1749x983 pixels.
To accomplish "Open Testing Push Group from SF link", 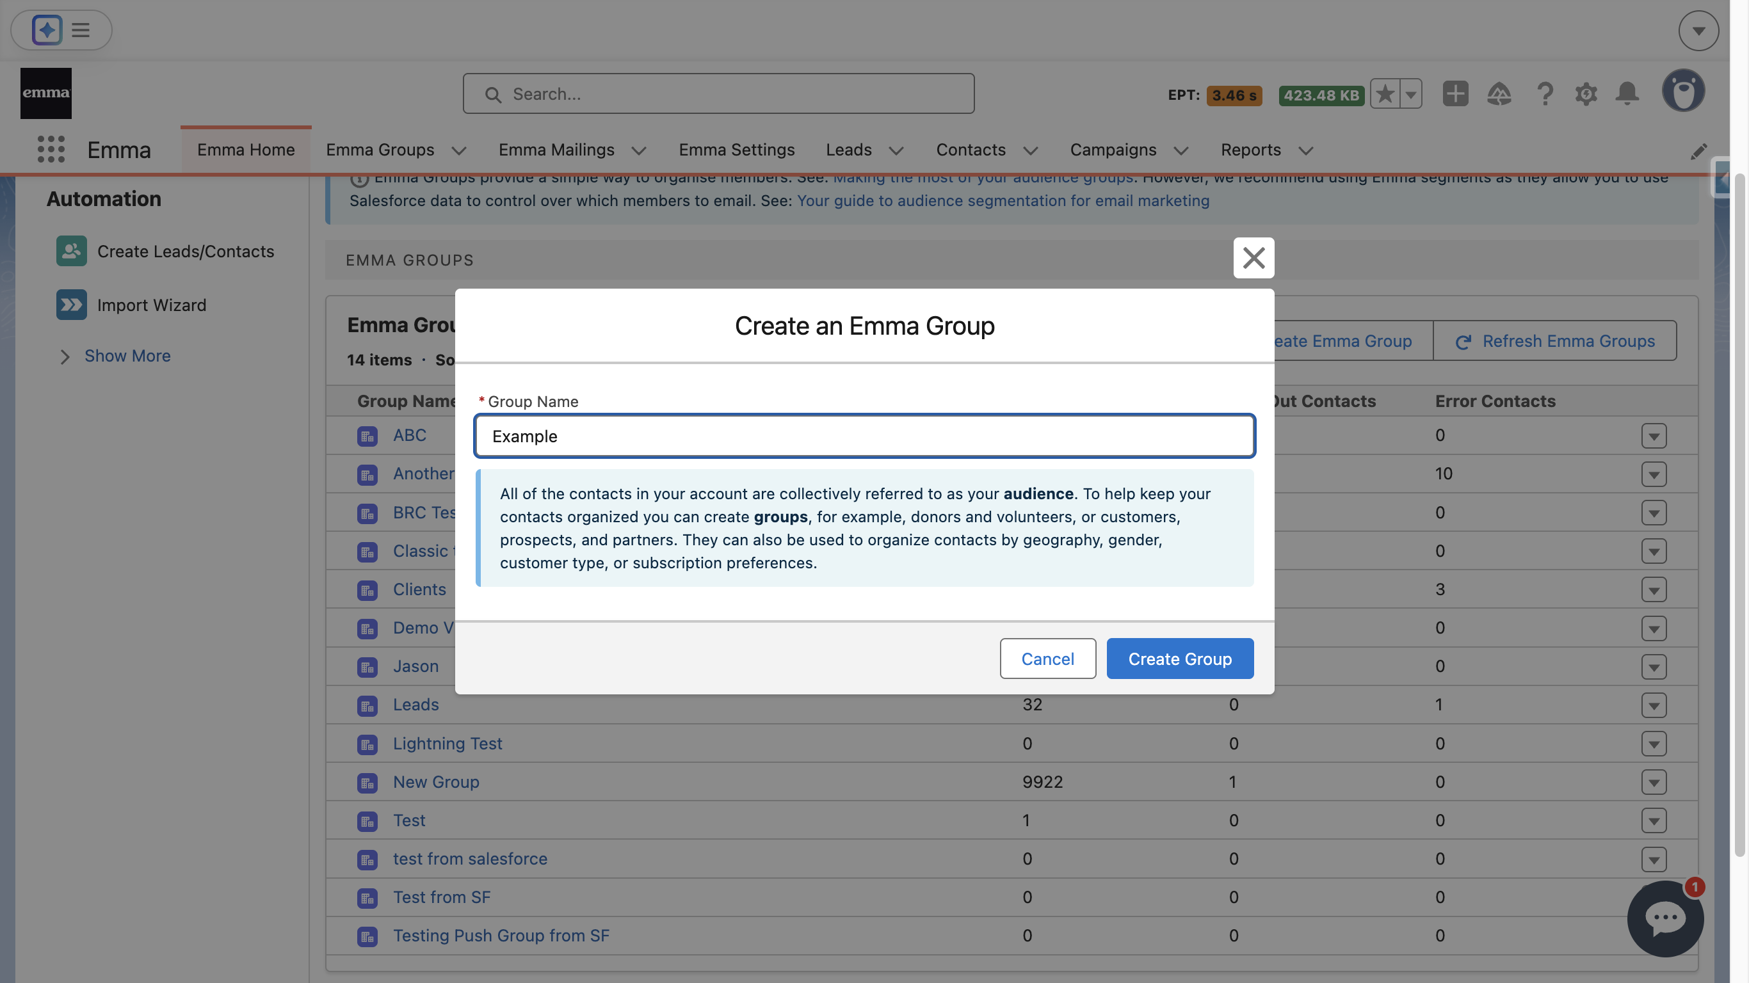I will pos(501,936).
